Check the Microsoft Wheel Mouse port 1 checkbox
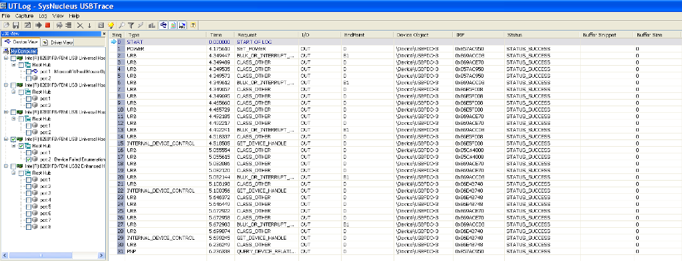 (x=29, y=72)
